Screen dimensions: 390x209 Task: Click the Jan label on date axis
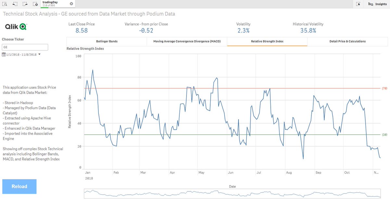coord(87,173)
